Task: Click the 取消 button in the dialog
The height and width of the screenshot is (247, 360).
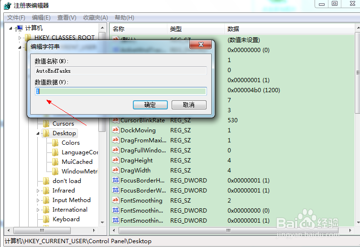Action: (189, 105)
